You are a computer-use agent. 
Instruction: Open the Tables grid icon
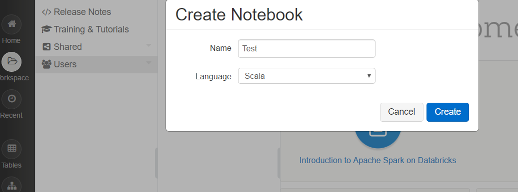click(12, 149)
